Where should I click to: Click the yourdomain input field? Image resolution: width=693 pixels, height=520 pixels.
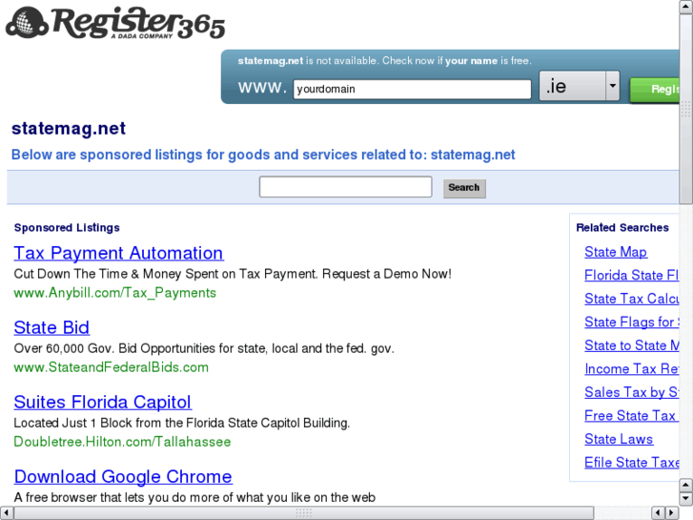(x=412, y=89)
